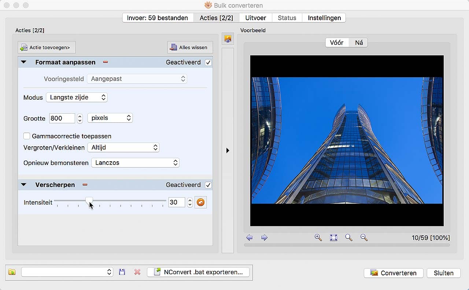The width and height of the screenshot is (469, 290).
Task: Remove the Verscherpen action (red minus)
Action: pyautogui.click(x=85, y=185)
